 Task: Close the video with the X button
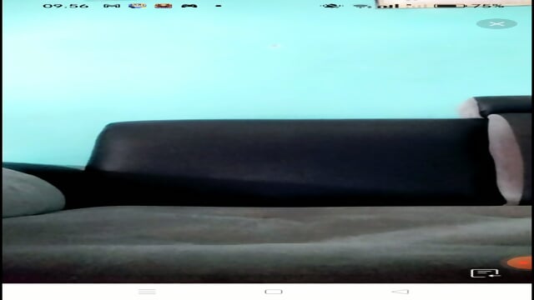[496, 24]
